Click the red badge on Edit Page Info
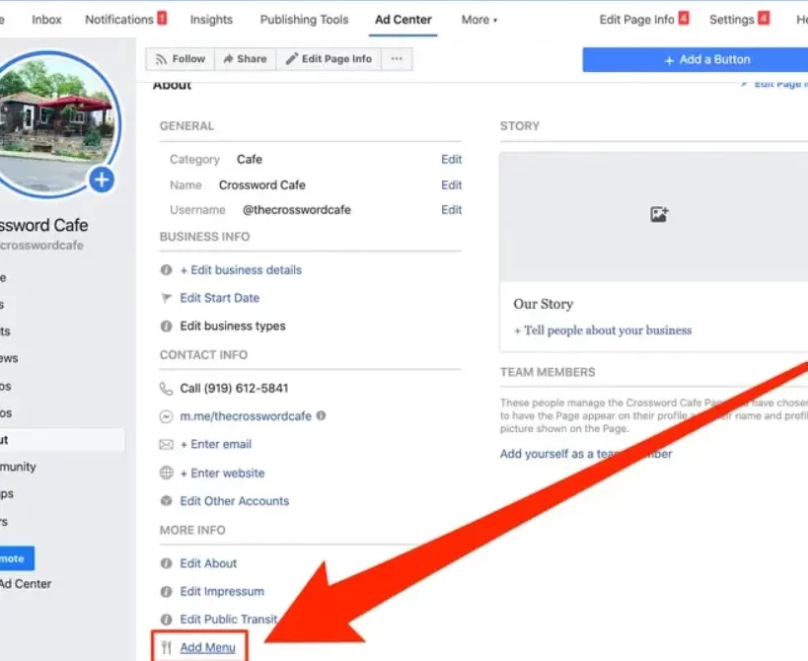This screenshot has width=808, height=661. pyautogui.click(x=684, y=18)
